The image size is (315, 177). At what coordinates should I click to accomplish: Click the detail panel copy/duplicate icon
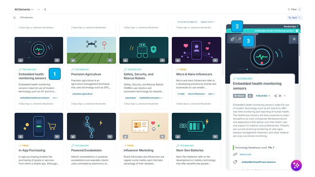pos(232,39)
